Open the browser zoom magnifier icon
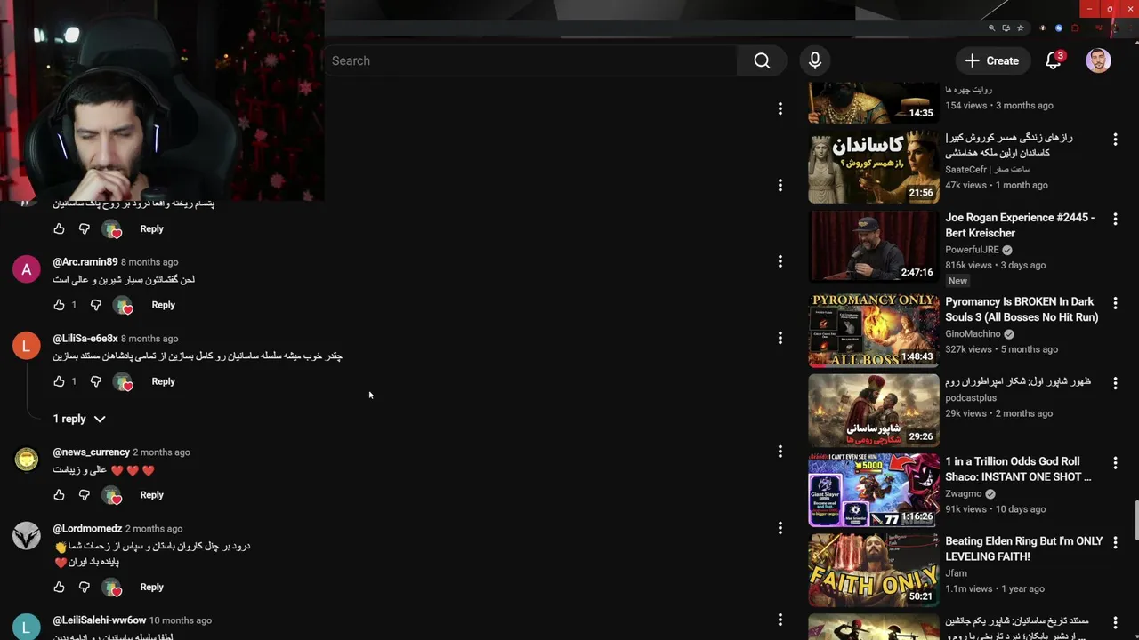 coord(992,28)
